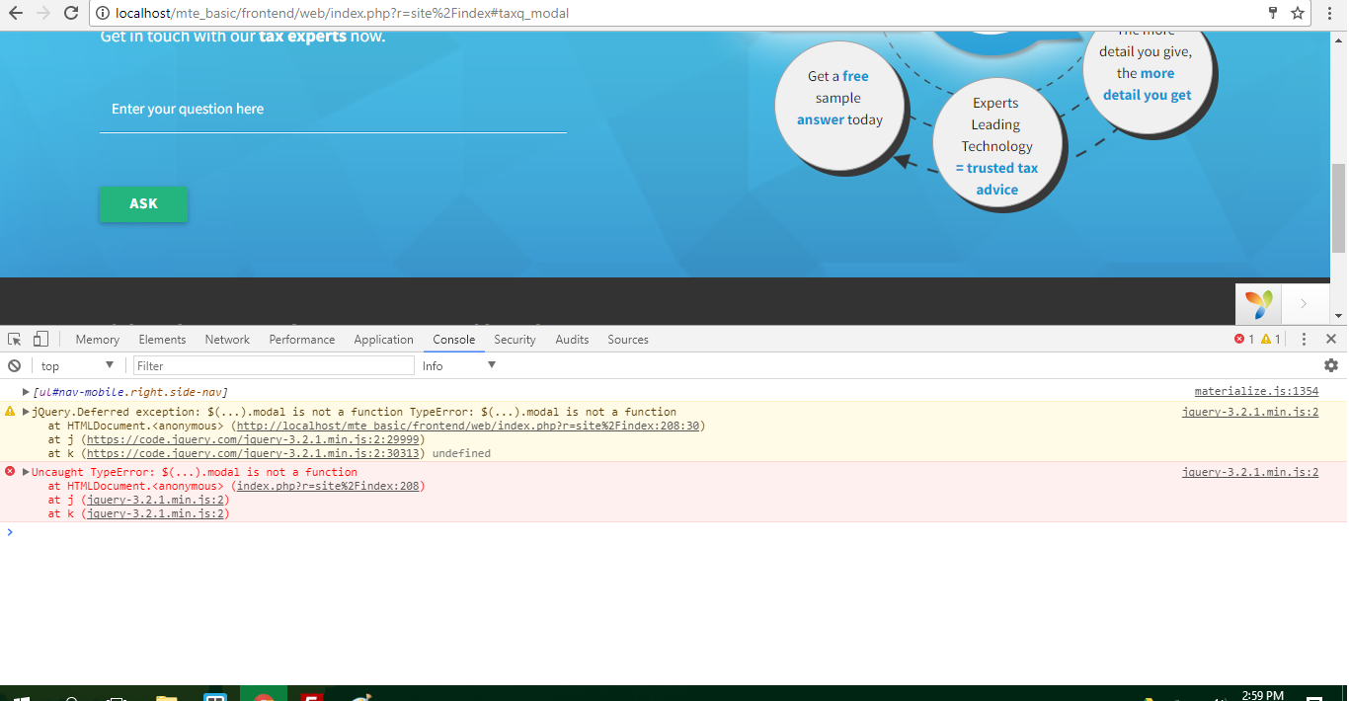Image resolution: width=1349 pixels, height=701 pixels.
Task: Expand the Uncaught TypeError error details
Action: point(25,471)
